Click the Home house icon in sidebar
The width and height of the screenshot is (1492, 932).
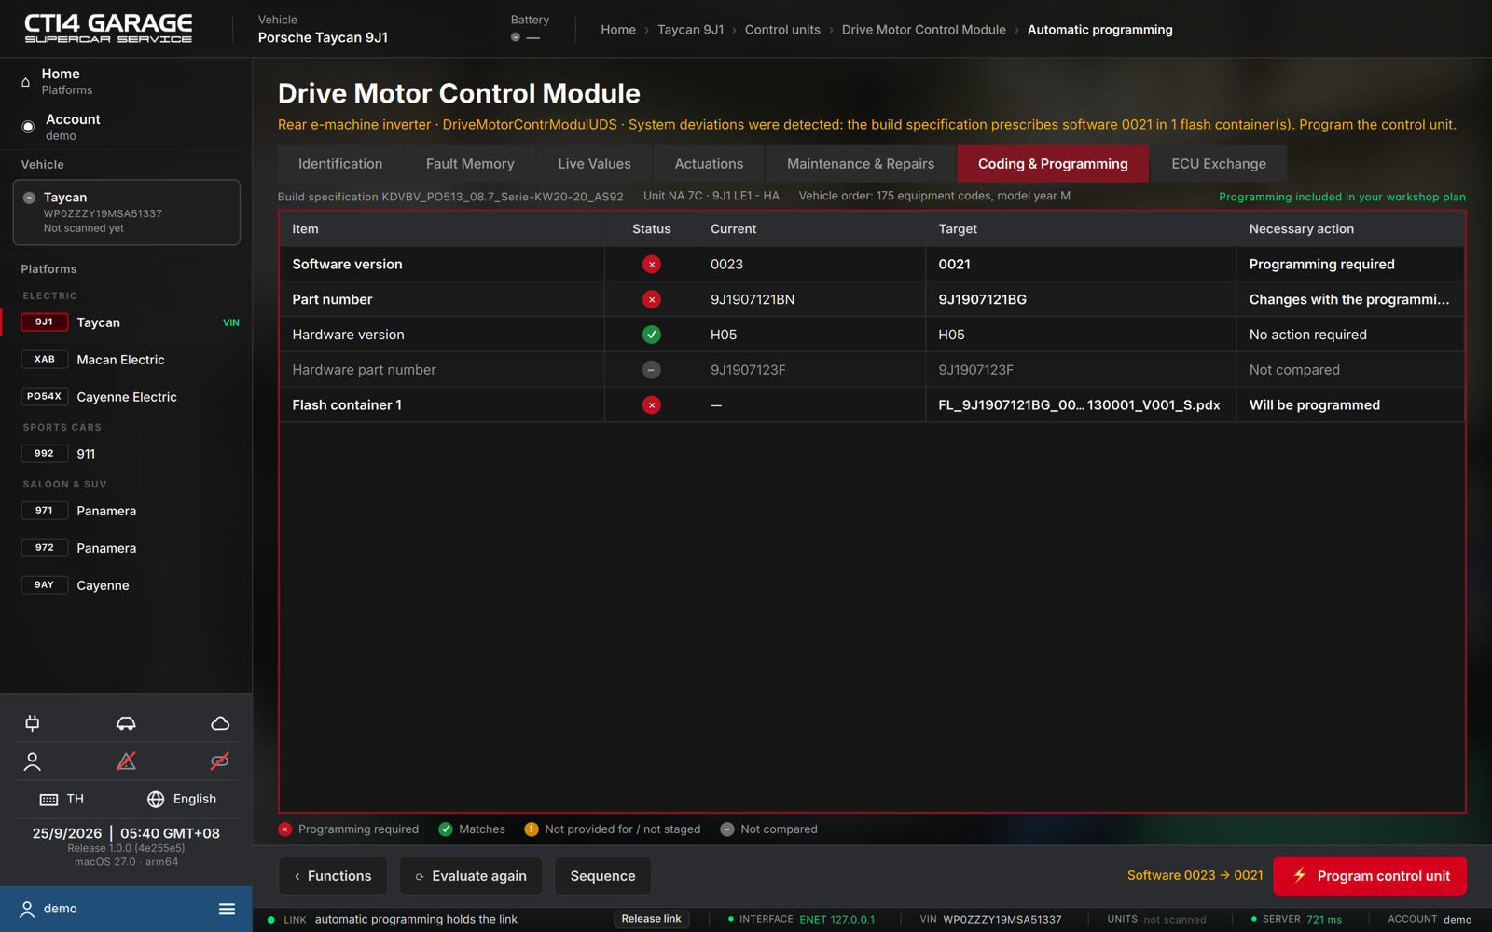click(x=26, y=82)
